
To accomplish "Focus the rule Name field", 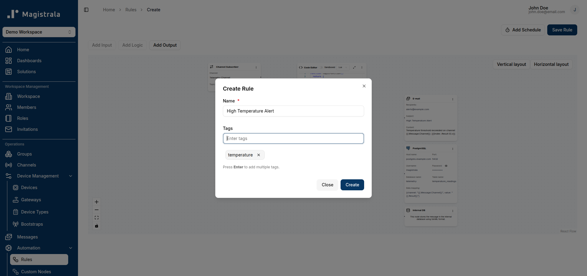I will (x=293, y=111).
